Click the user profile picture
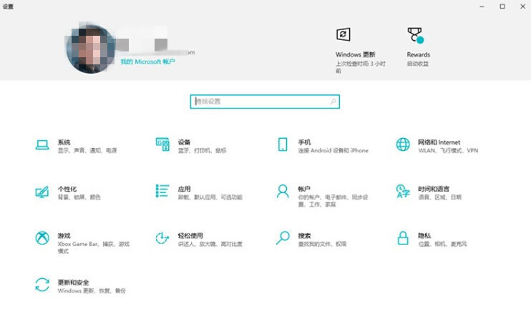 click(91, 49)
